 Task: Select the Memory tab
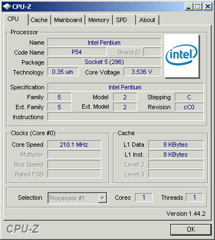pyautogui.click(x=99, y=20)
